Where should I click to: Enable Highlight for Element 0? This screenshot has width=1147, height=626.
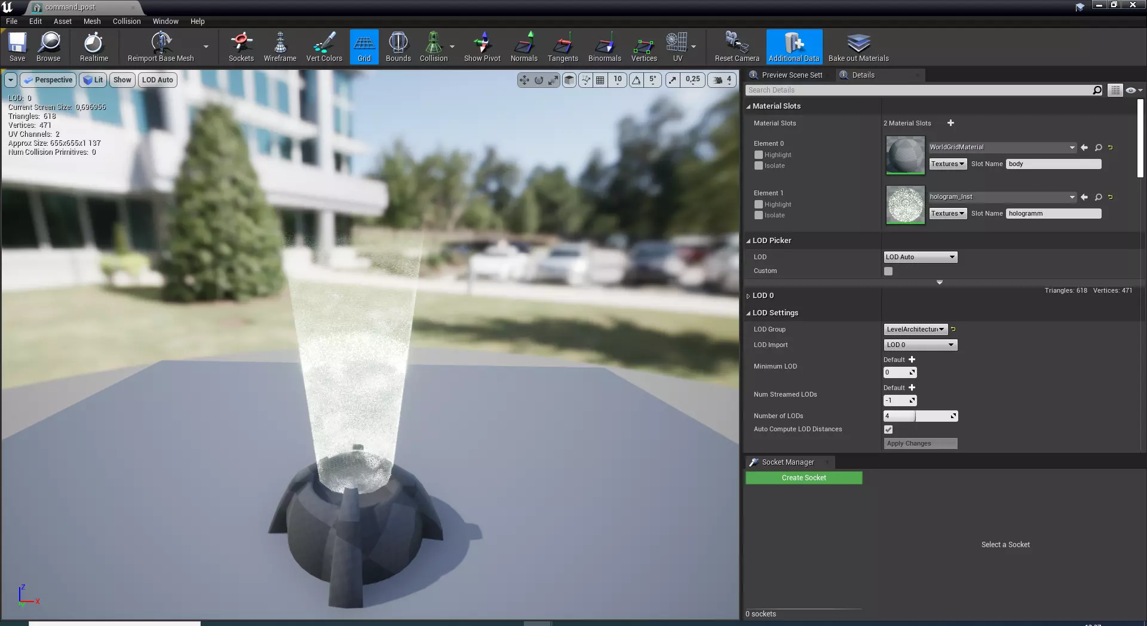[x=759, y=155]
